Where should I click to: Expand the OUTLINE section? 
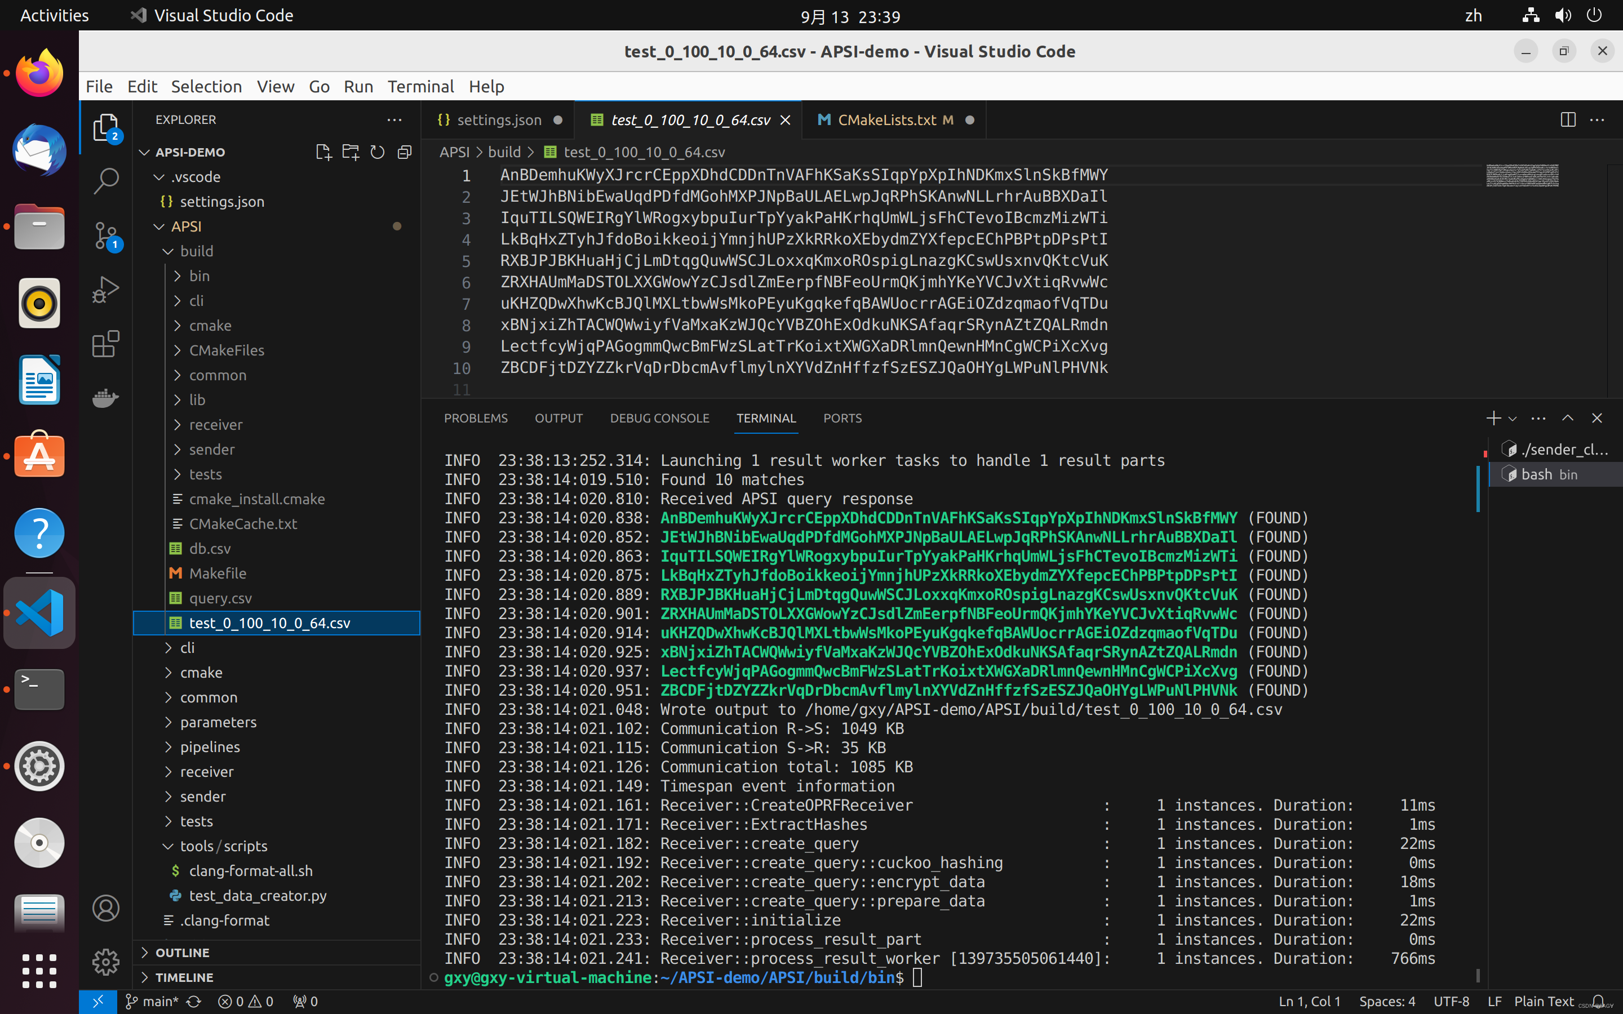[183, 952]
